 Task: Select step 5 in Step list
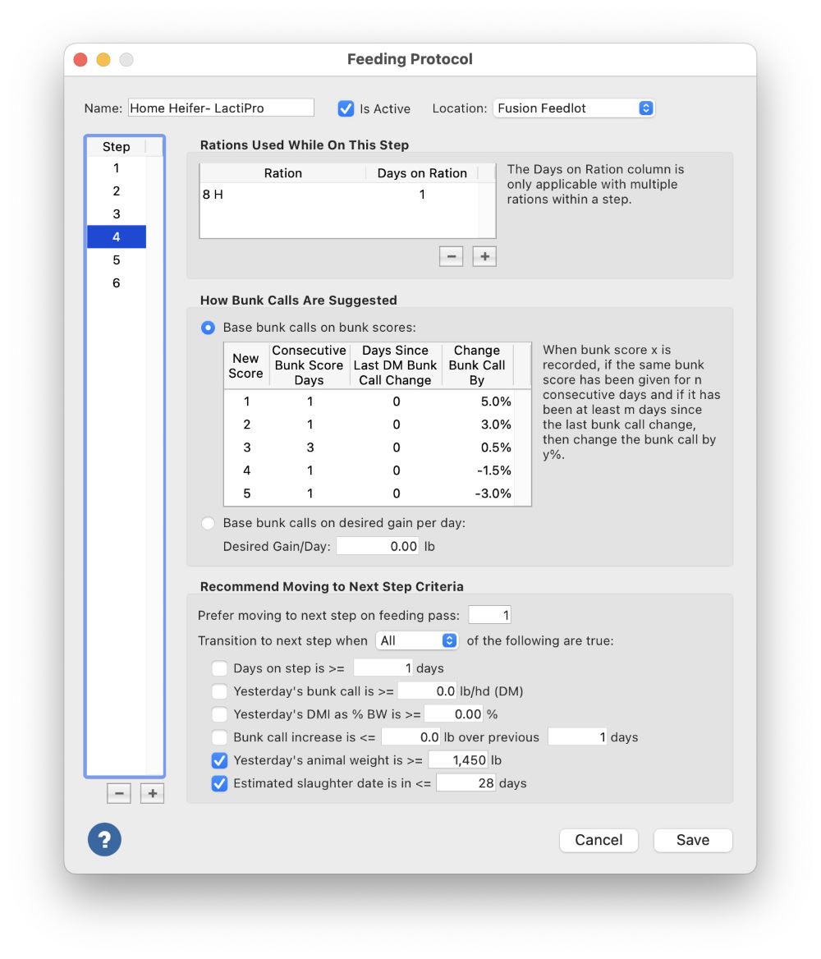(117, 260)
